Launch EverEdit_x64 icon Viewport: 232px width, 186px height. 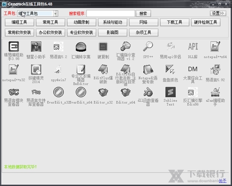[81, 92]
